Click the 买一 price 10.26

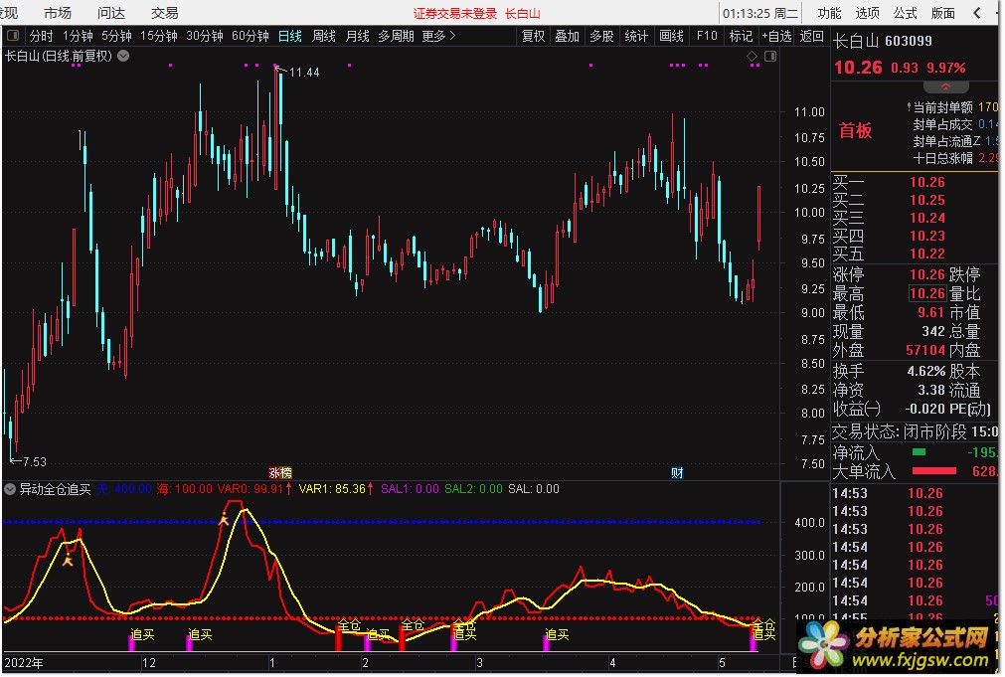tap(926, 182)
